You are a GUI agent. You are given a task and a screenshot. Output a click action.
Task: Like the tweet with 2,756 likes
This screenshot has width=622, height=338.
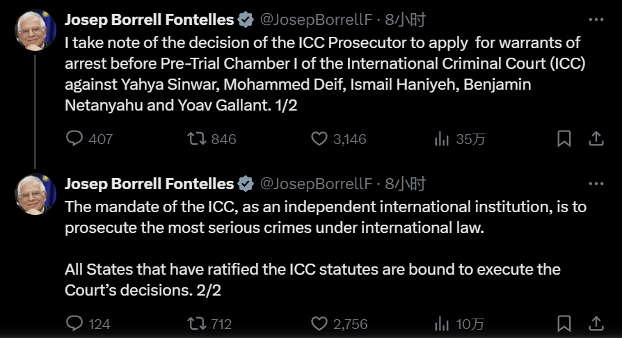pos(319,323)
